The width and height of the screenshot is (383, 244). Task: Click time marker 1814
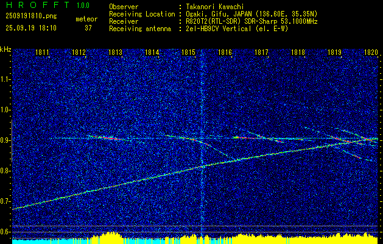tap(152, 52)
